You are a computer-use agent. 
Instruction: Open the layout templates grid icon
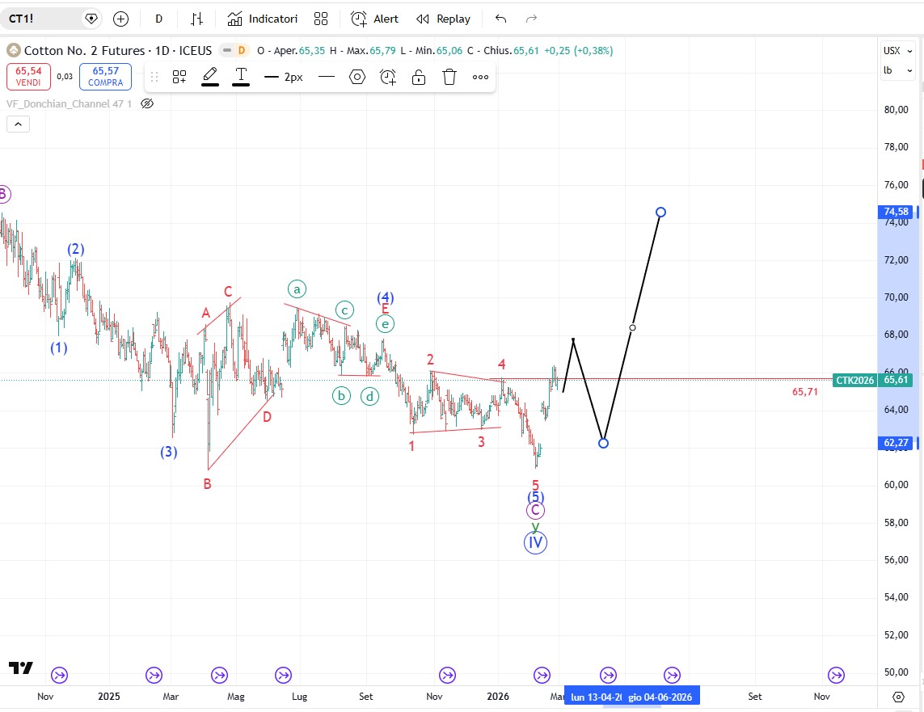click(x=321, y=19)
